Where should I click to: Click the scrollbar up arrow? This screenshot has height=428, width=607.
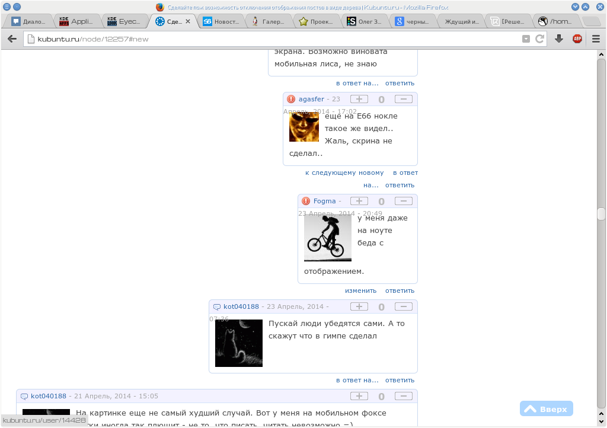tap(601, 55)
